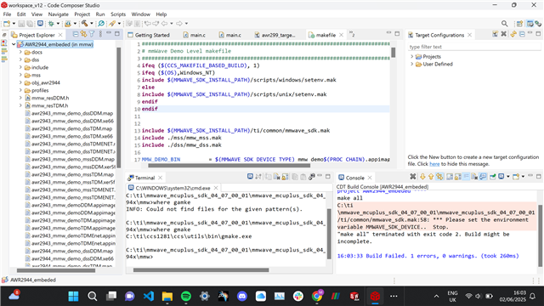The height and width of the screenshot is (306, 544).
Task: Click Console pin console icon
Action: pos(493,177)
